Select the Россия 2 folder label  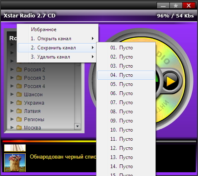click(34, 70)
